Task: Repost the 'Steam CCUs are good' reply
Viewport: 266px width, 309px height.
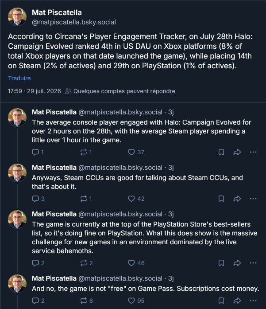Action: pyautogui.click(x=86, y=199)
